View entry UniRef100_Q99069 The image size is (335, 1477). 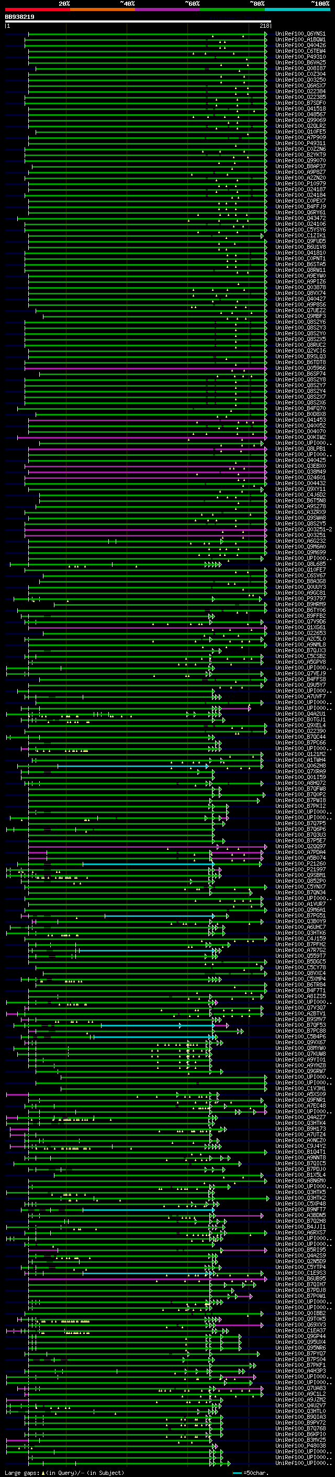click(x=300, y=121)
